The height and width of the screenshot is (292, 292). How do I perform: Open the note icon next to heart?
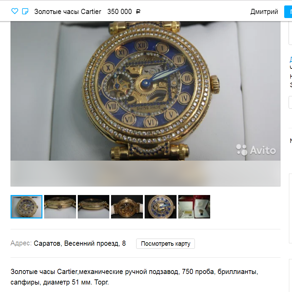pos(25,11)
